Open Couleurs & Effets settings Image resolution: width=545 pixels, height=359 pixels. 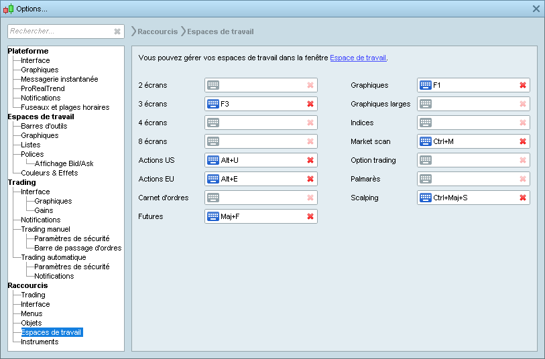(49, 173)
